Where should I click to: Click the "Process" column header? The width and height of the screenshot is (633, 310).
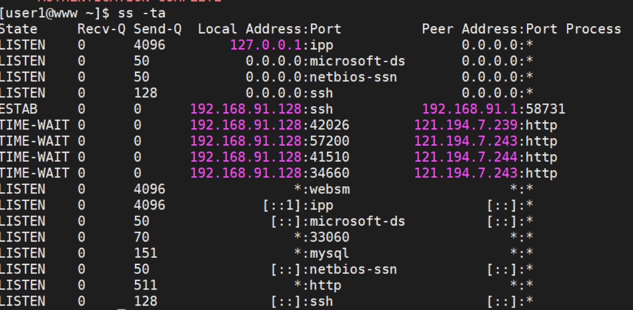click(x=593, y=29)
